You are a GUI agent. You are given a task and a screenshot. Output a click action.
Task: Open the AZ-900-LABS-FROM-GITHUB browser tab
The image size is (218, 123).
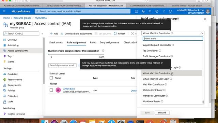(64, 6)
